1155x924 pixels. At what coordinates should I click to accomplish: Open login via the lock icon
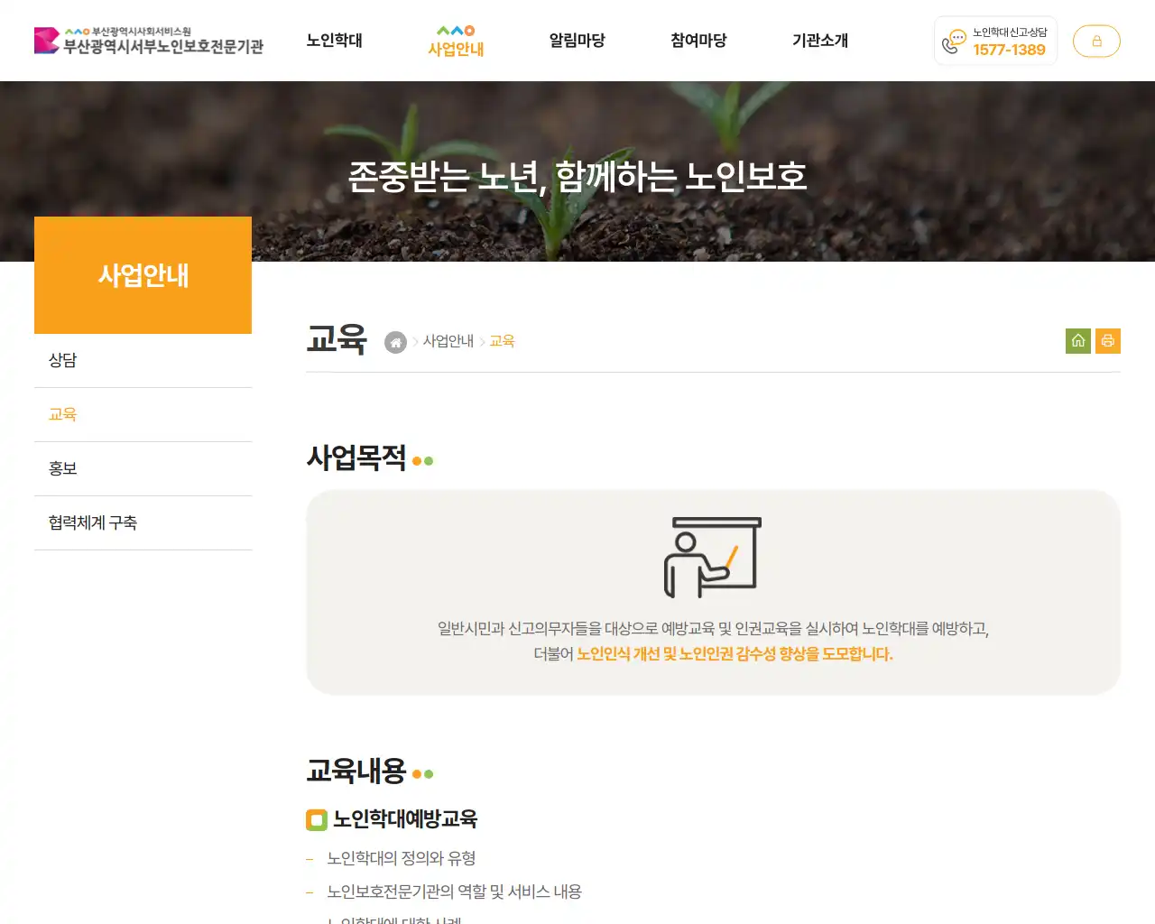click(x=1096, y=41)
